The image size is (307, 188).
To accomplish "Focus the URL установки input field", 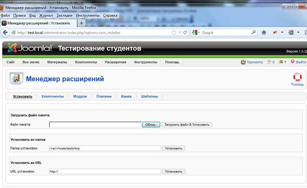I will click(105, 171).
